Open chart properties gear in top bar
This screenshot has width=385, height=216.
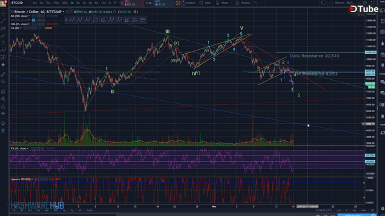tap(365, 2)
